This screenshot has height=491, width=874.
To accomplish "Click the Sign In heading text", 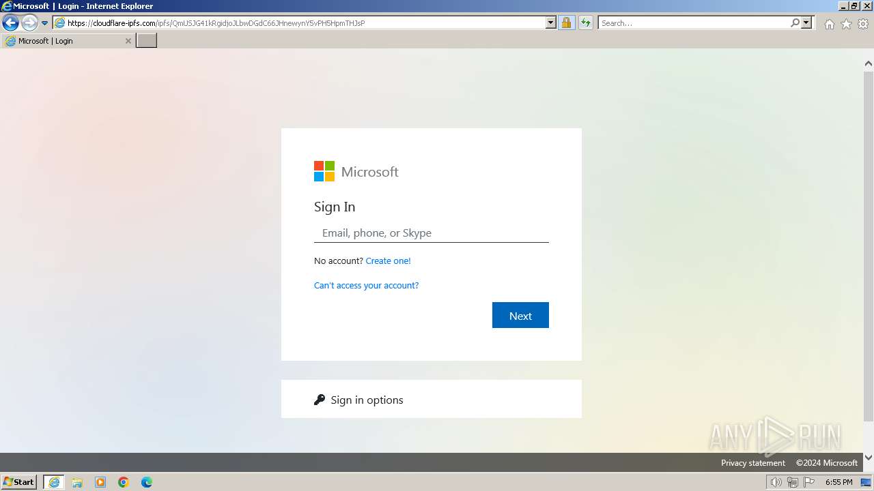I will point(335,207).
